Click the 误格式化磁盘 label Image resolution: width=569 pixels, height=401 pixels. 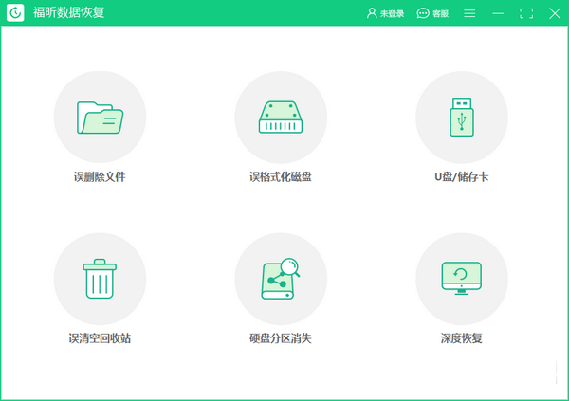(x=280, y=177)
